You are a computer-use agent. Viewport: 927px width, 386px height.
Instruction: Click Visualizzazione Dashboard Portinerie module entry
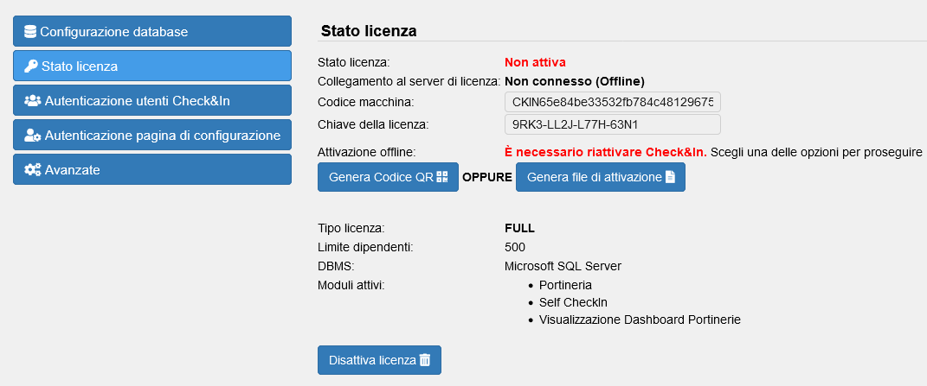point(640,320)
